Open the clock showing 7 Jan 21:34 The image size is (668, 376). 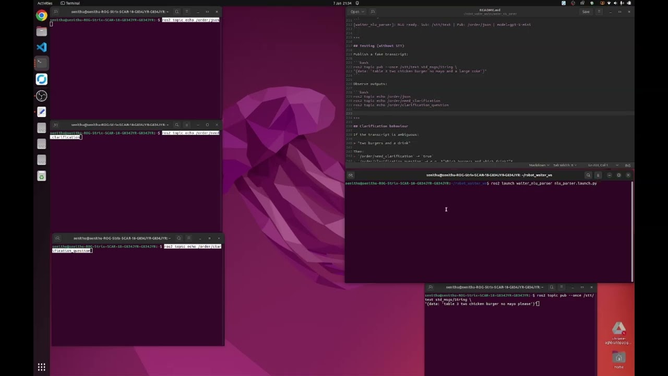pyautogui.click(x=342, y=3)
